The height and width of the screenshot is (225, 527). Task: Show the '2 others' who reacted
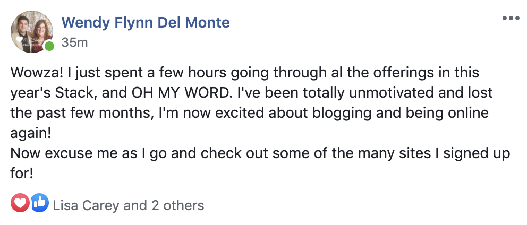coord(178,205)
